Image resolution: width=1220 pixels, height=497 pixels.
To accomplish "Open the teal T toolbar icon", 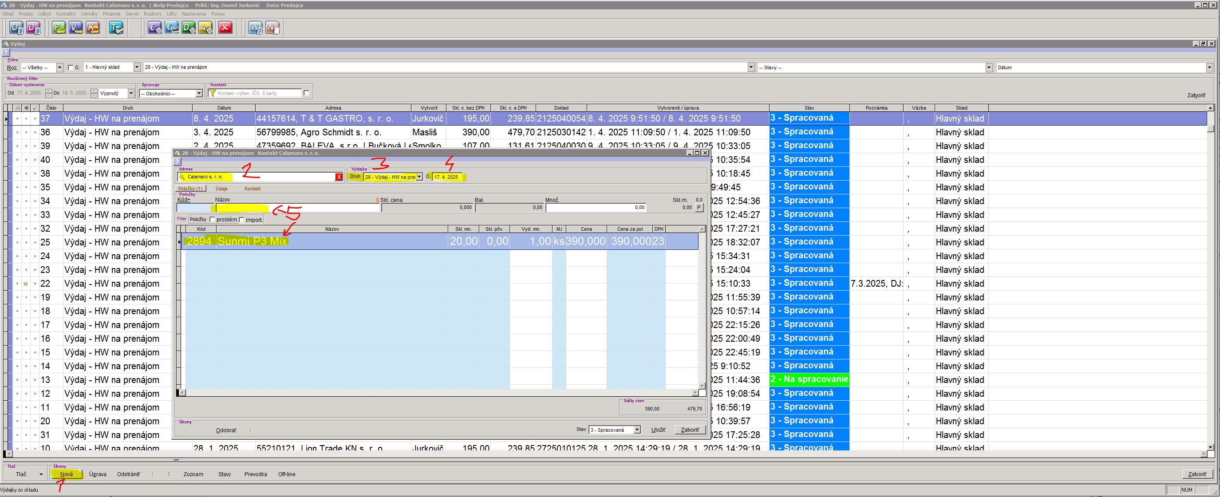I will tap(116, 28).
